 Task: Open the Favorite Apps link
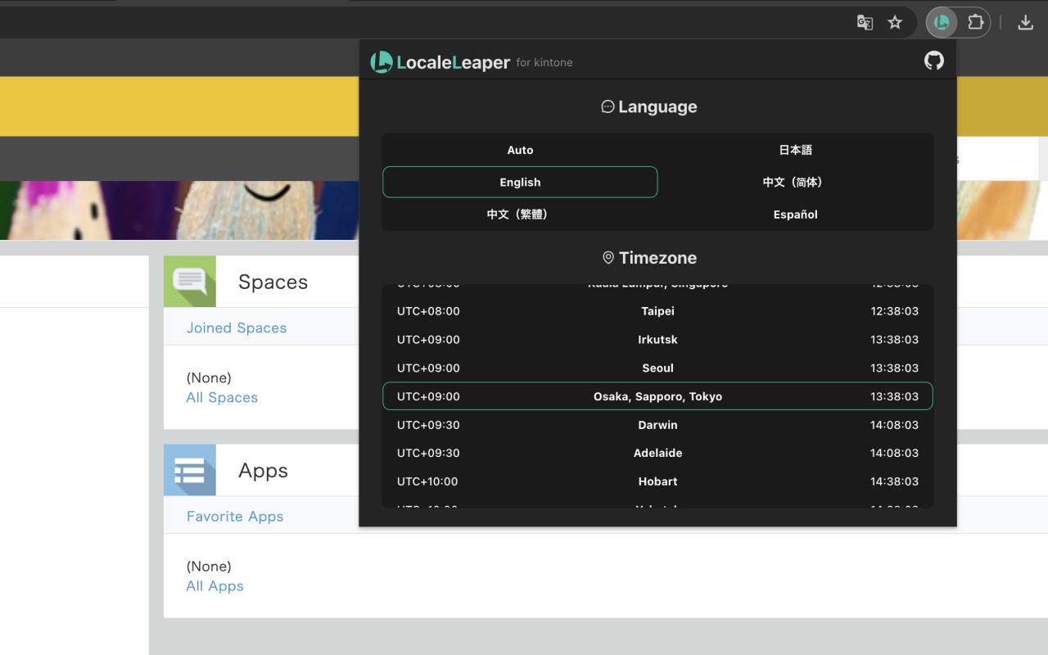coord(235,516)
